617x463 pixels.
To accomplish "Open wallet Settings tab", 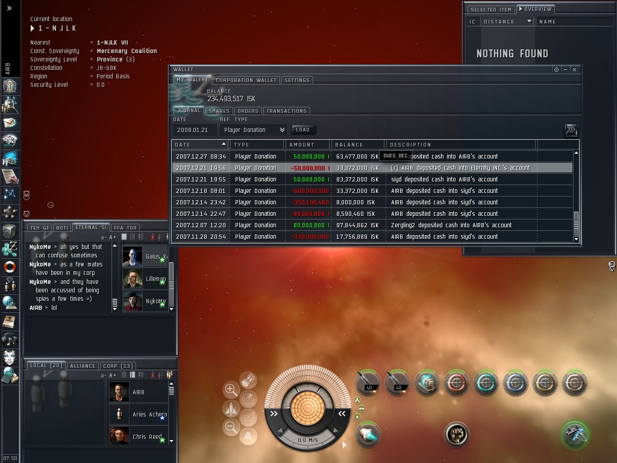I will pos(297,80).
